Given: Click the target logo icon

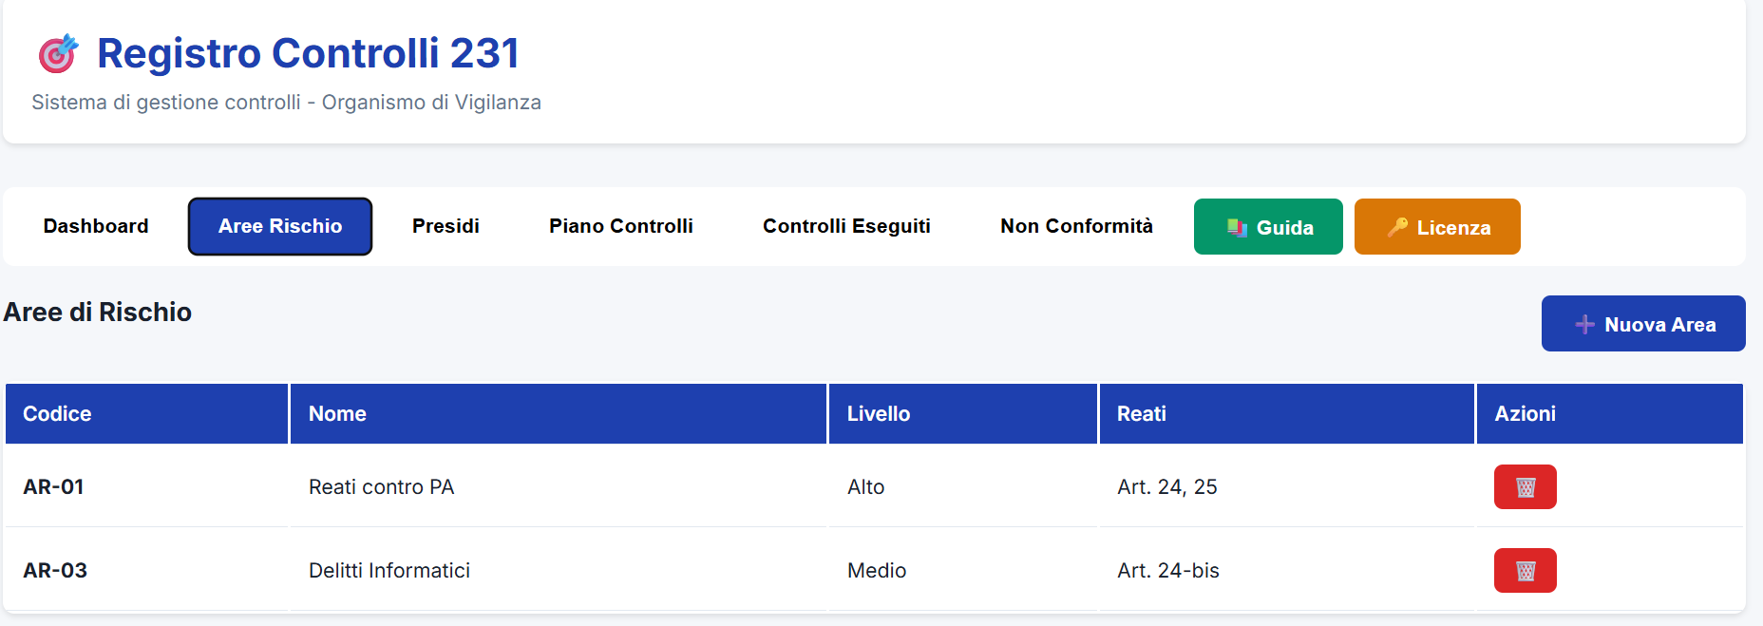Looking at the screenshot, I should [58, 53].
